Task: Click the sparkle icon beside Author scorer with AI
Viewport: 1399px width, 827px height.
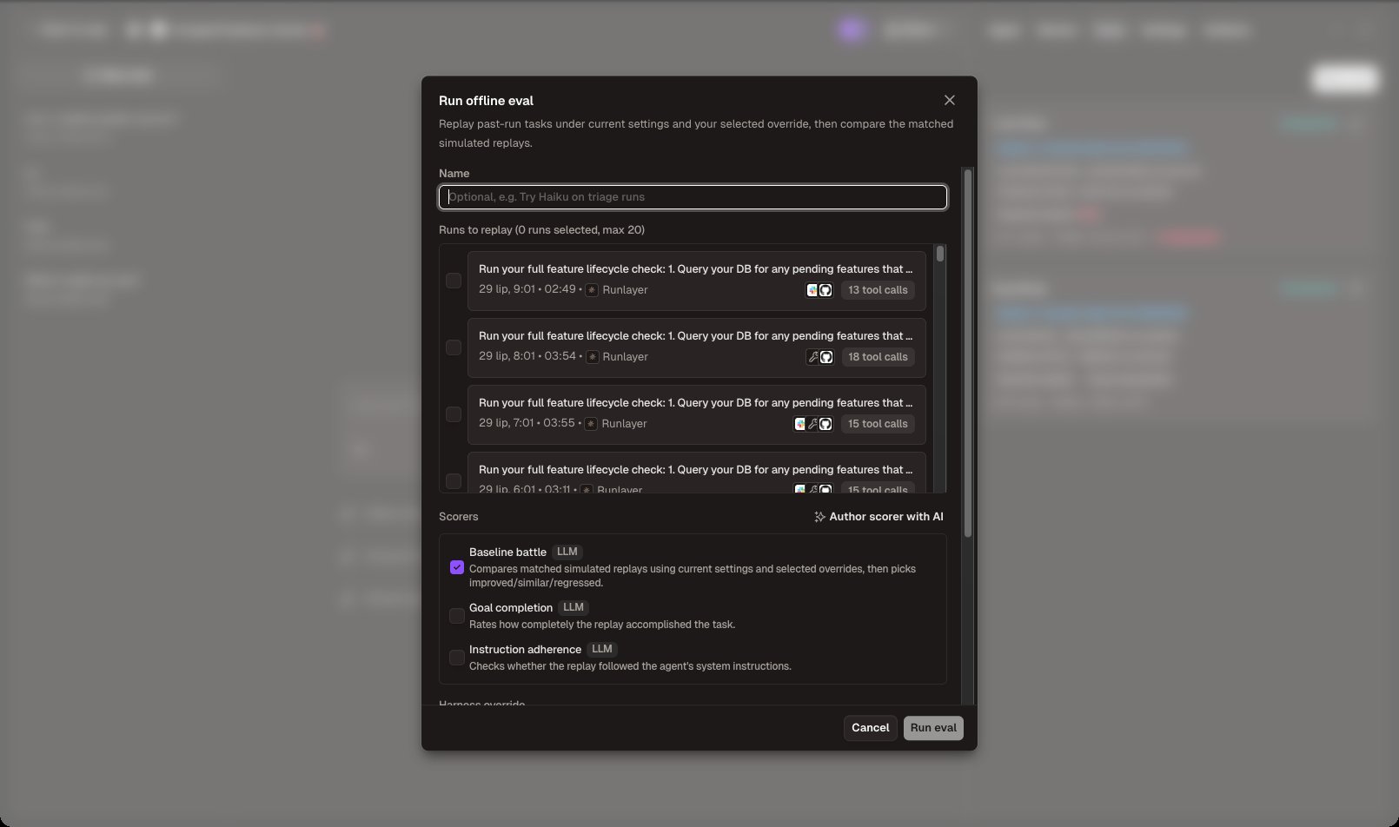Action: point(819,517)
